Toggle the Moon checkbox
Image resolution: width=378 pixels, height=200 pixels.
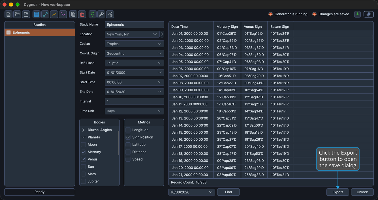point(84,145)
